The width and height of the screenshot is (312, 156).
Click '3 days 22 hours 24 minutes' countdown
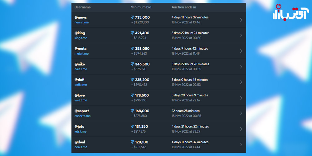[190, 33]
